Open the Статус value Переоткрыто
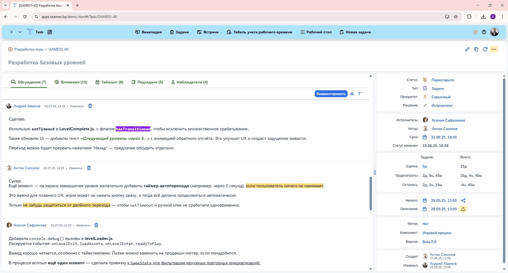Viewport: 508px width, 273px height. (x=442, y=80)
